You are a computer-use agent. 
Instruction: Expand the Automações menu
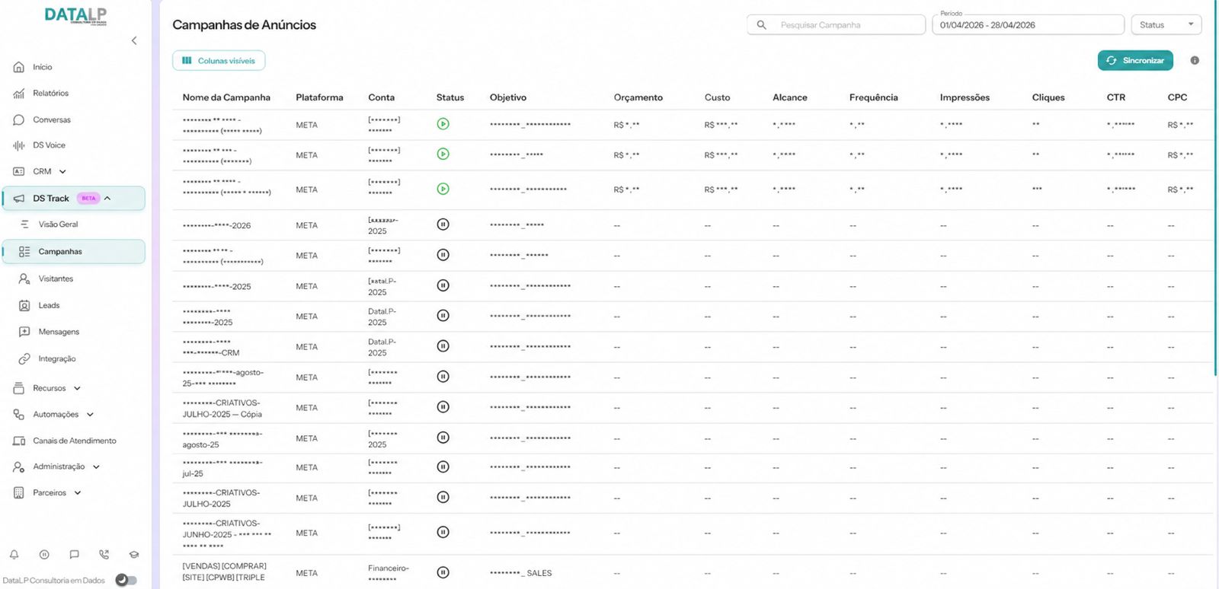90,415
